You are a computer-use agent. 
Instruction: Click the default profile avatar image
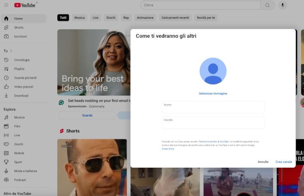coord(213,71)
